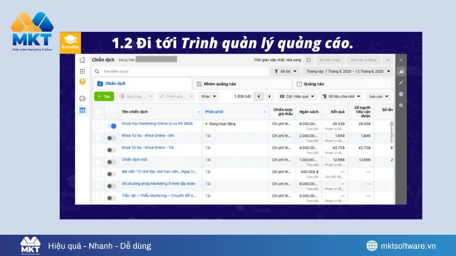
Task: Open the 06 phương pháp Marketing campaign link
Action: pos(159,184)
